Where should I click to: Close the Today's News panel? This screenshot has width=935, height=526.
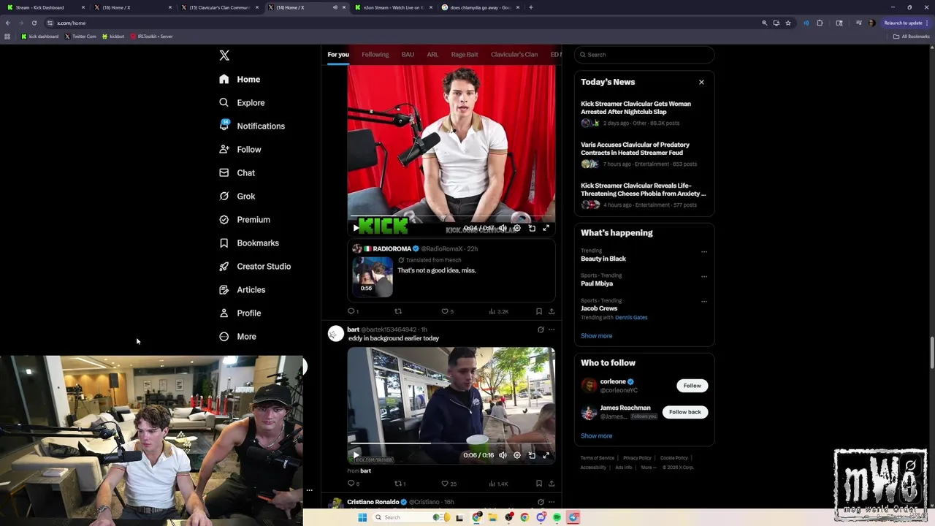coord(701,82)
